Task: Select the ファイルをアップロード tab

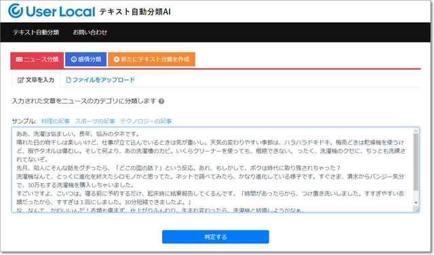Action: click(100, 80)
